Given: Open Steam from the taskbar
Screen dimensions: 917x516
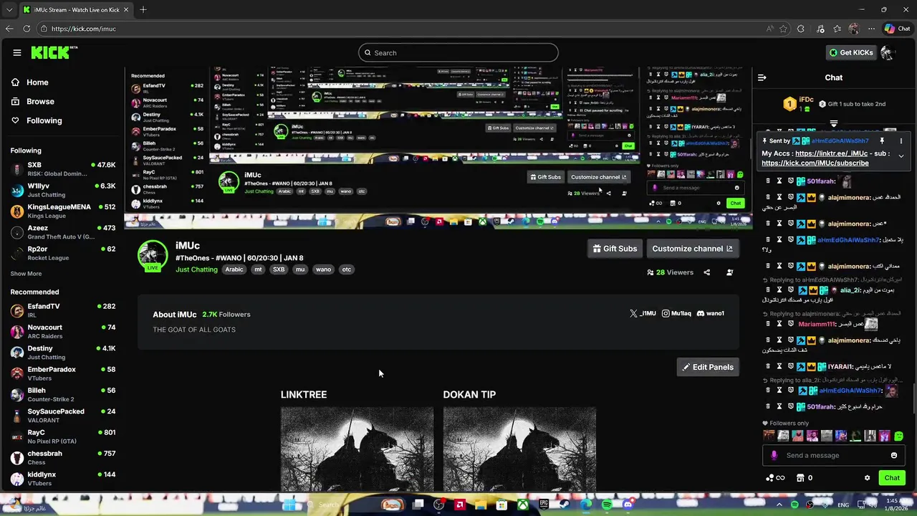Looking at the screenshot, I should pos(565,505).
